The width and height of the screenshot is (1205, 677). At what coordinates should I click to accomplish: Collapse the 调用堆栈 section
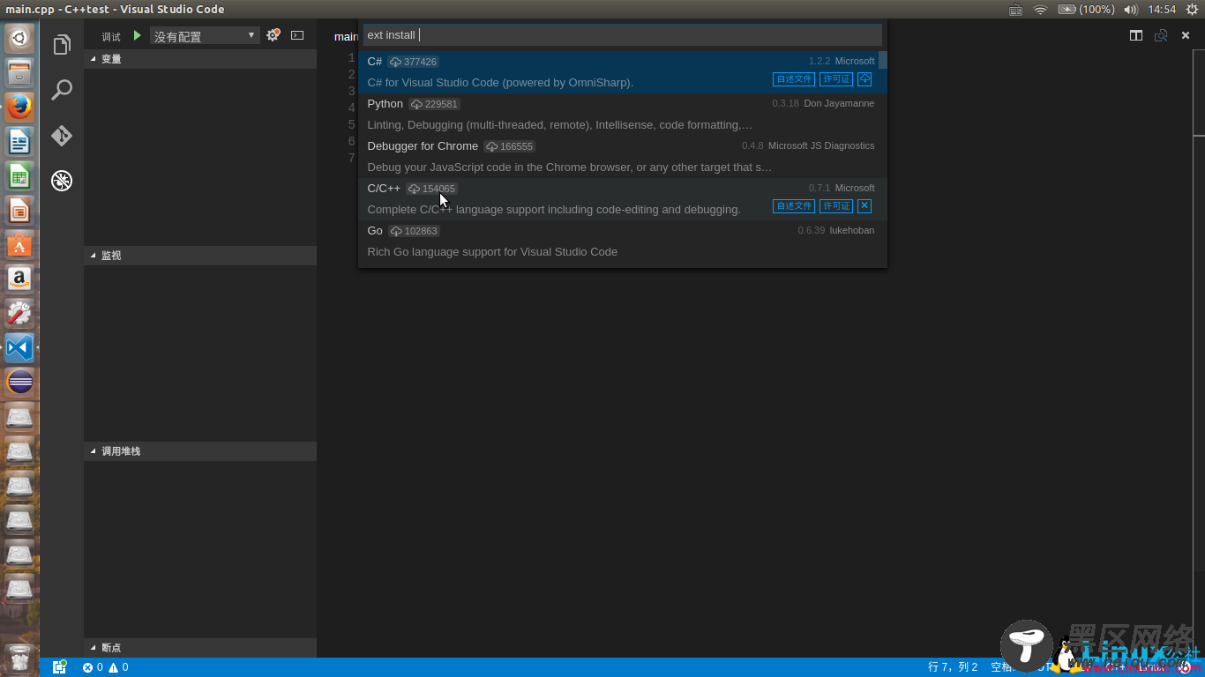(200, 451)
